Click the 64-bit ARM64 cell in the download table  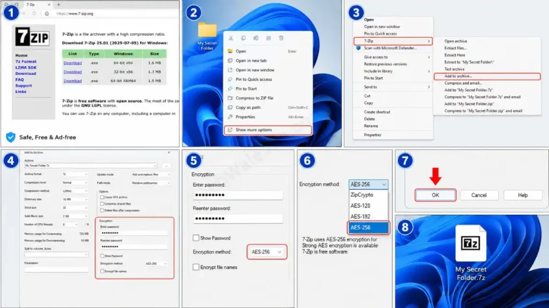(x=123, y=81)
